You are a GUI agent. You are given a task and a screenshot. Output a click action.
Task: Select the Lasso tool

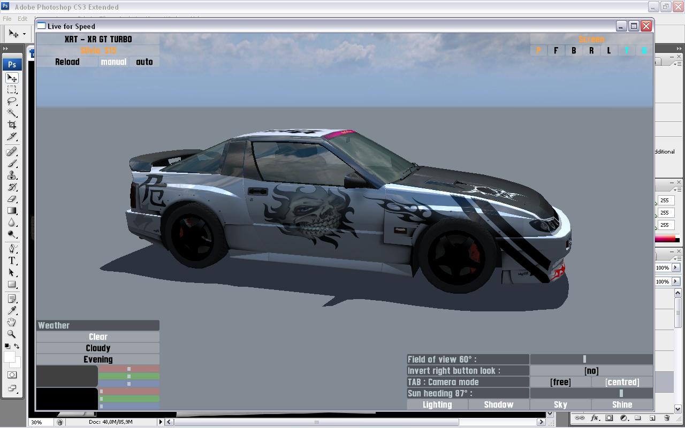coord(12,102)
